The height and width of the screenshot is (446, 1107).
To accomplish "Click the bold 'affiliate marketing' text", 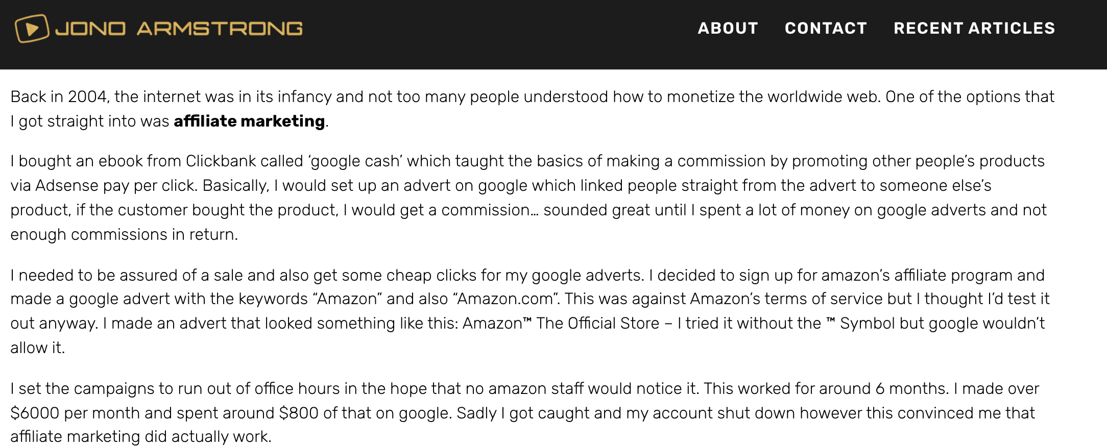I will click(249, 121).
